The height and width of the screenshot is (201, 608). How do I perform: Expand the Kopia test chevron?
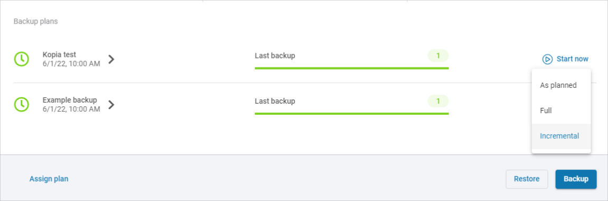pyautogui.click(x=111, y=59)
